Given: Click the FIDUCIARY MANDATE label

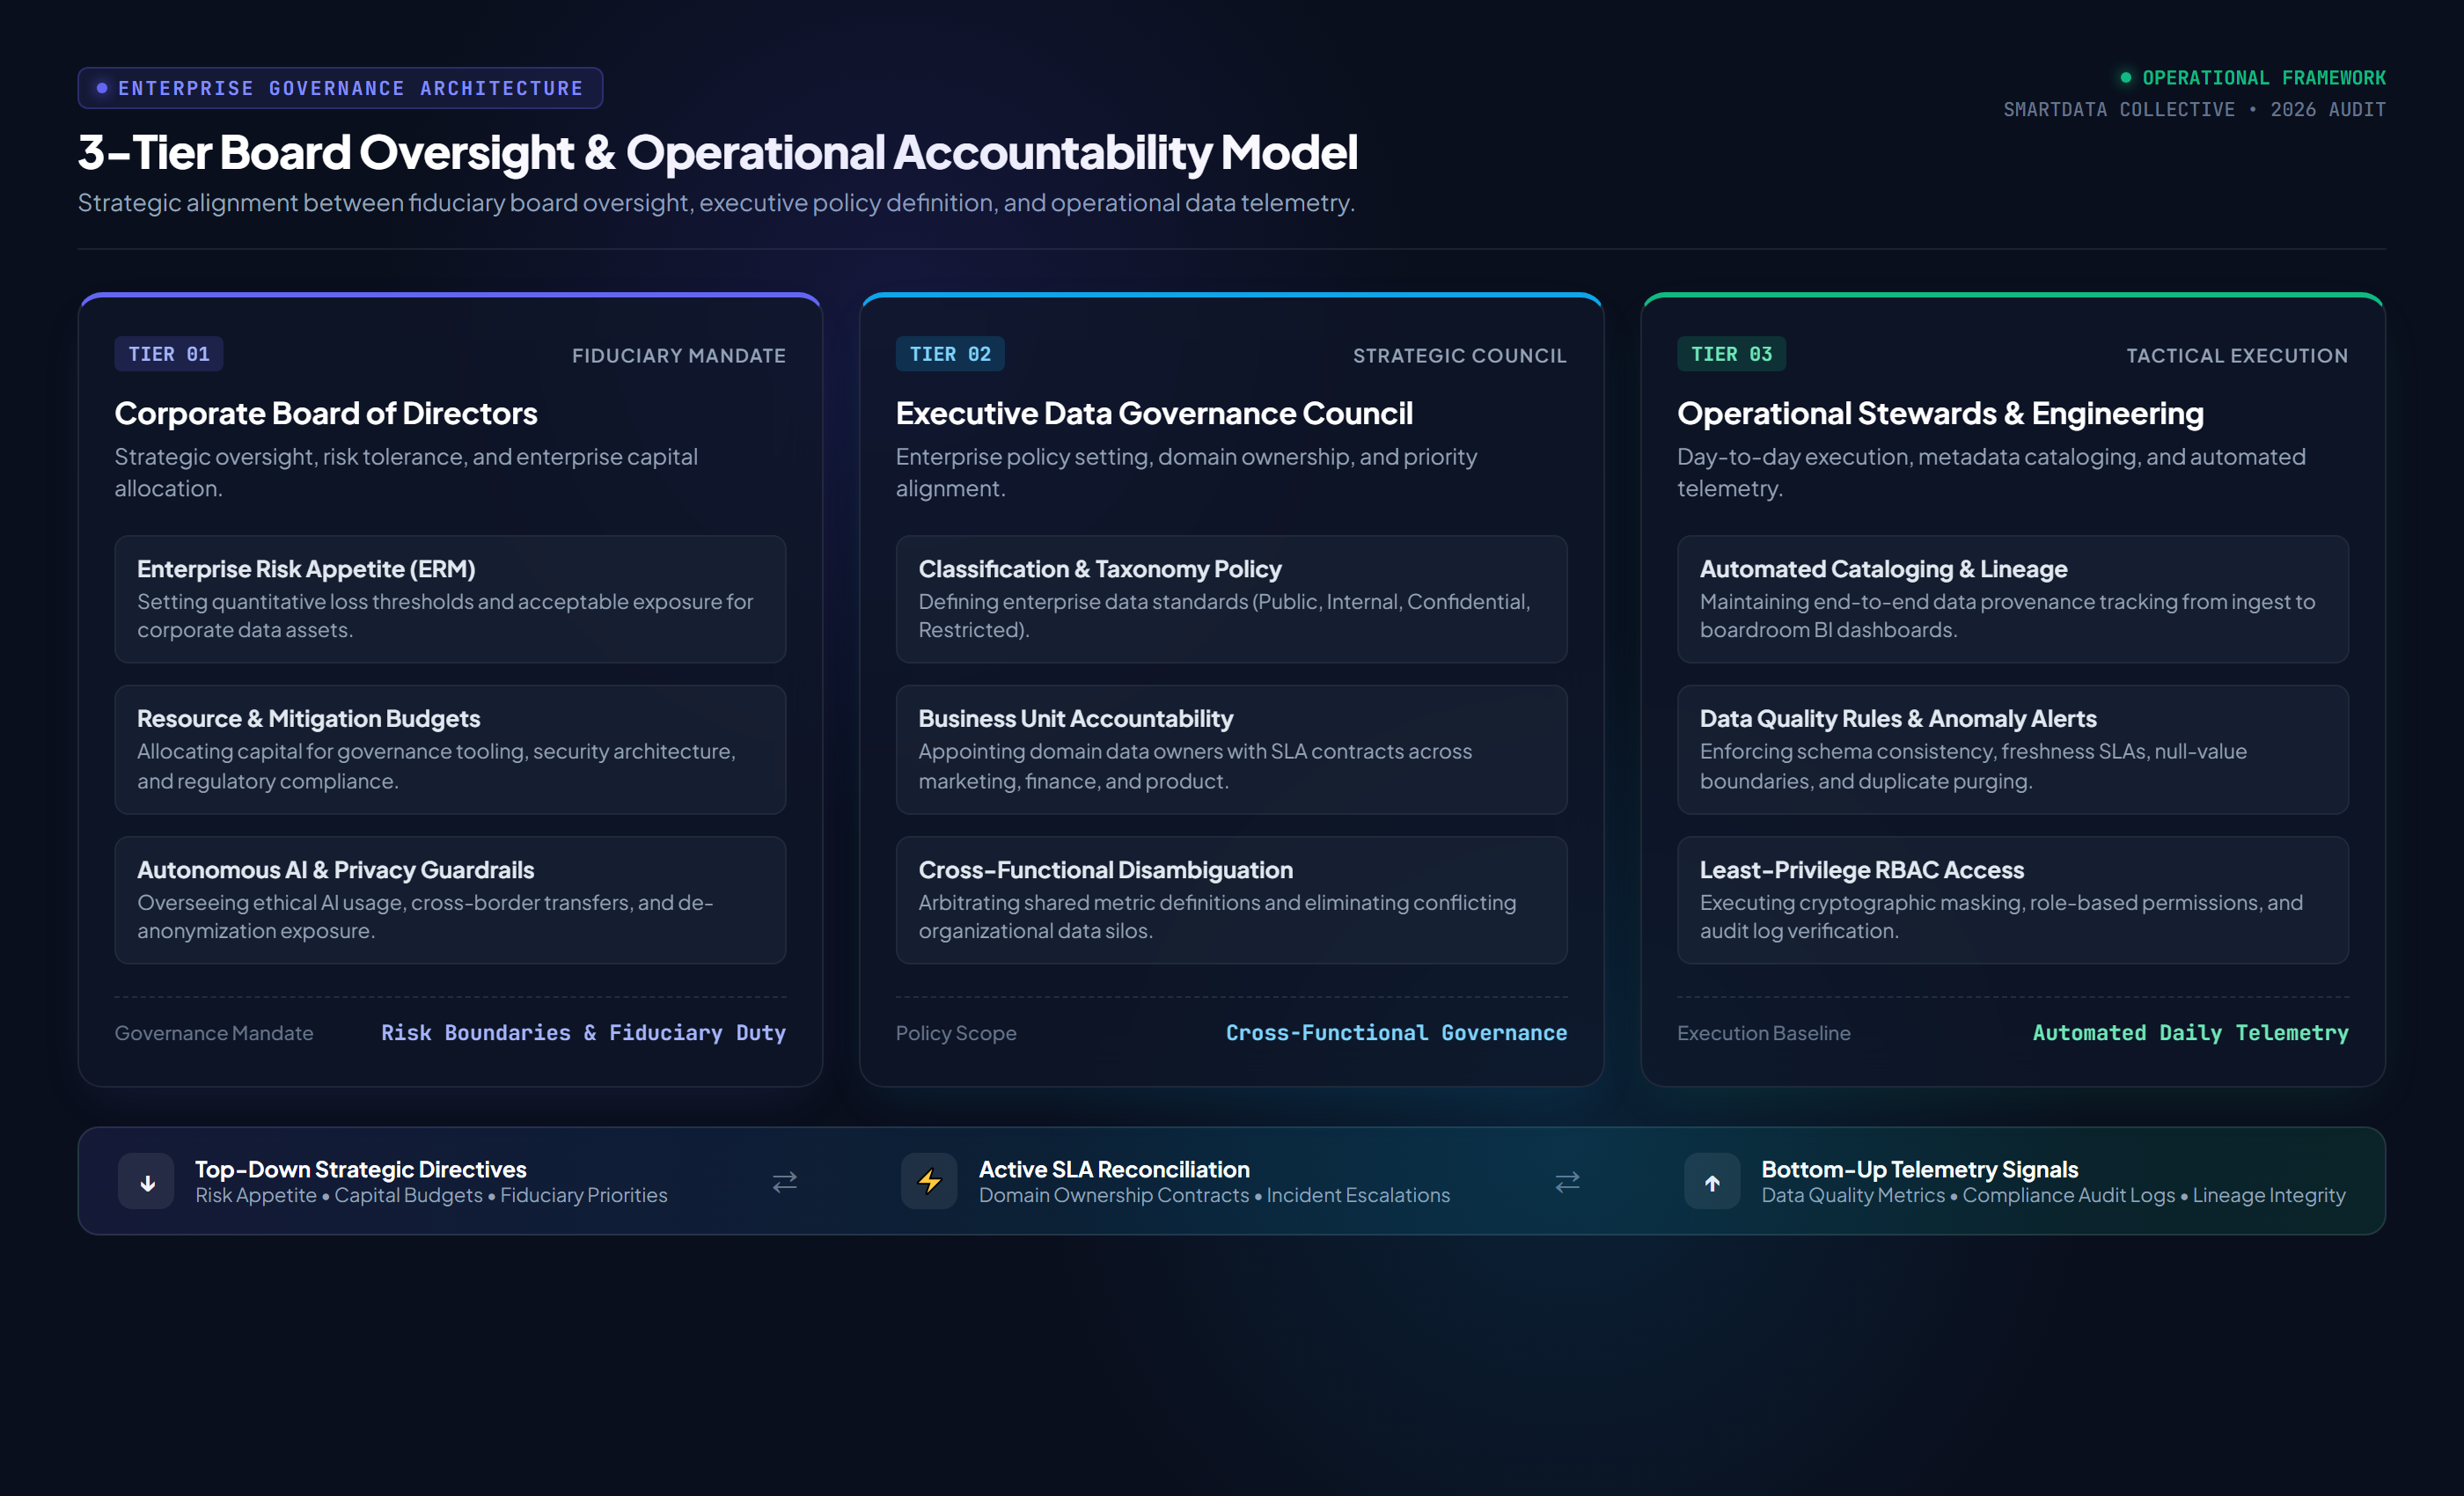Looking at the screenshot, I should pos(679,355).
